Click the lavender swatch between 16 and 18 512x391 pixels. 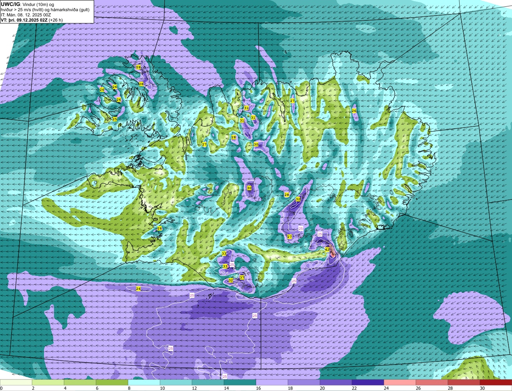click(x=272, y=382)
